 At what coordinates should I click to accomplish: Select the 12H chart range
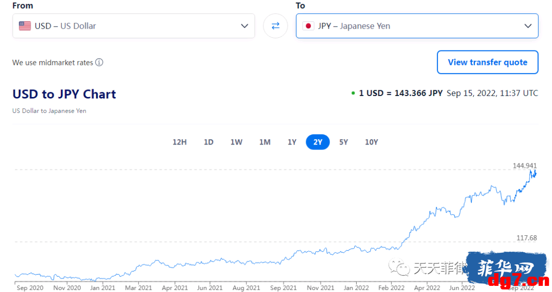pyautogui.click(x=179, y=142)
